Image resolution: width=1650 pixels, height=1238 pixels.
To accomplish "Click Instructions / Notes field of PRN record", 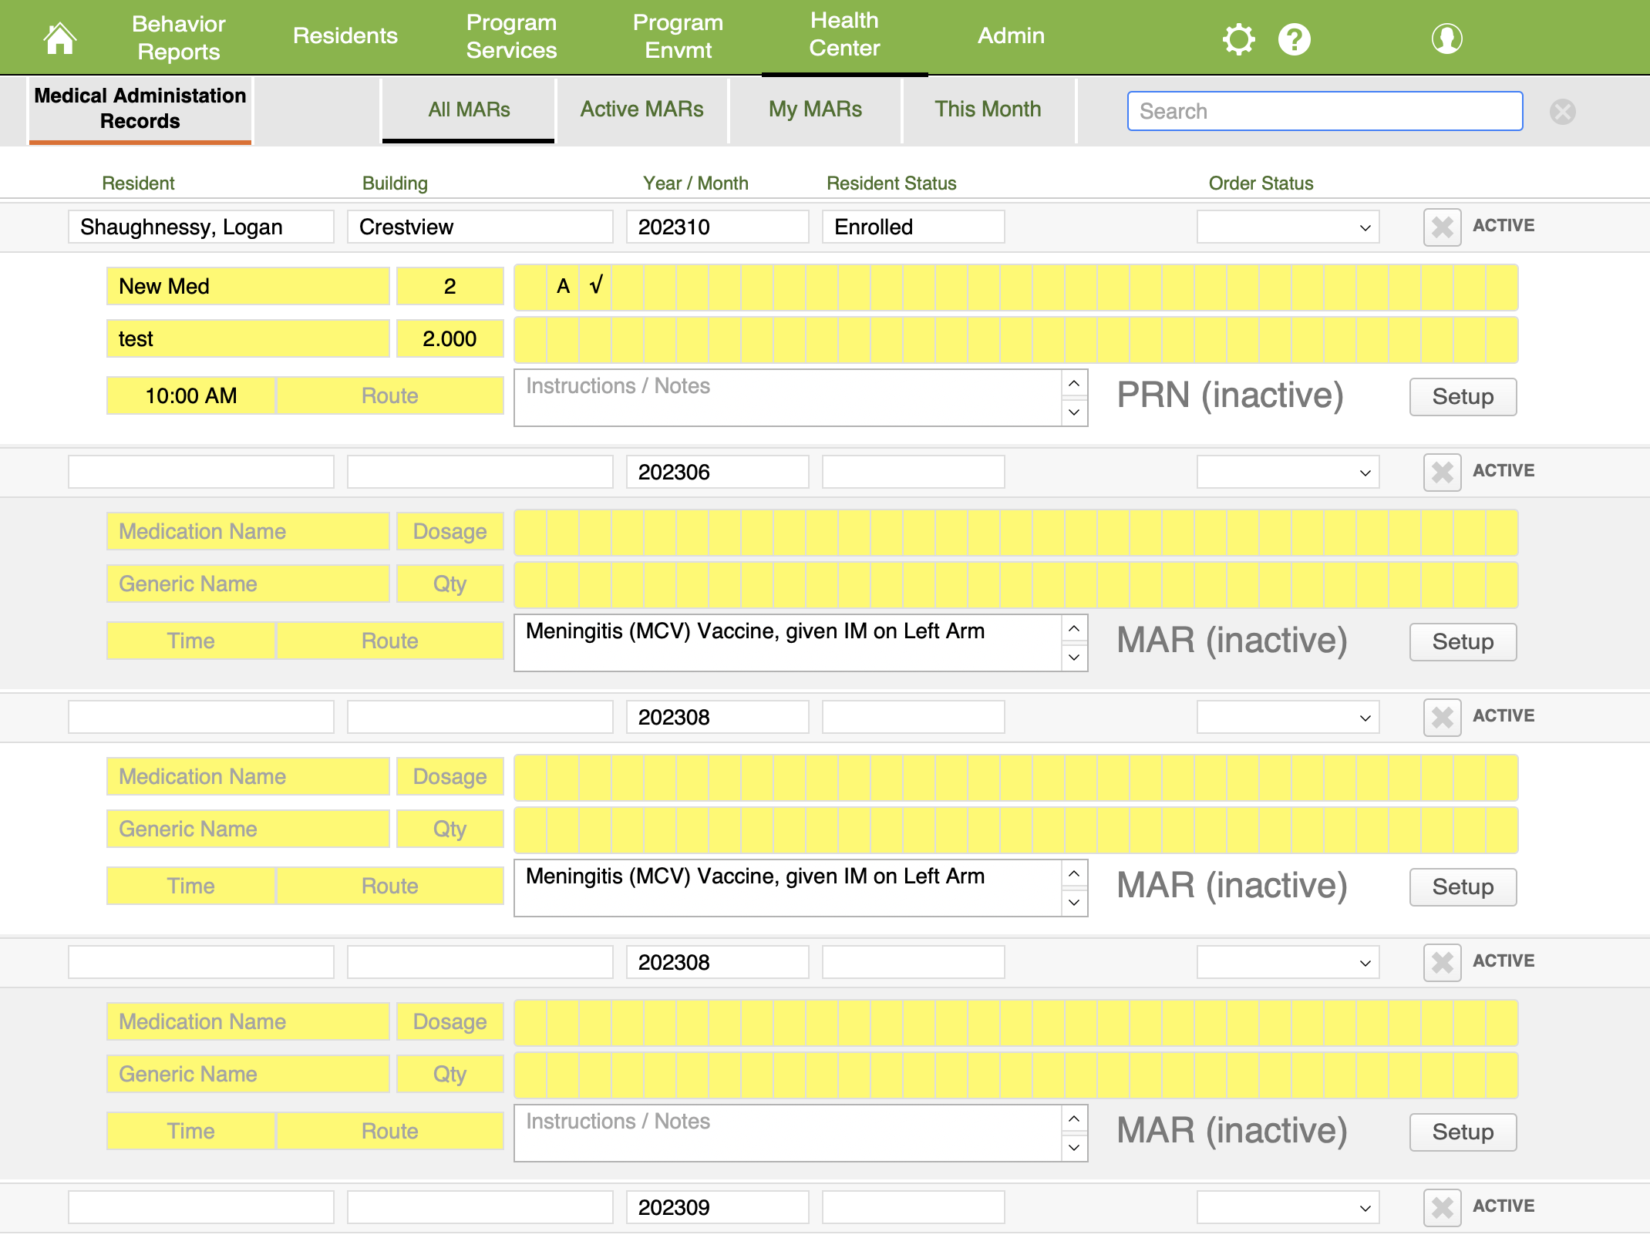I will pos(788,398).
